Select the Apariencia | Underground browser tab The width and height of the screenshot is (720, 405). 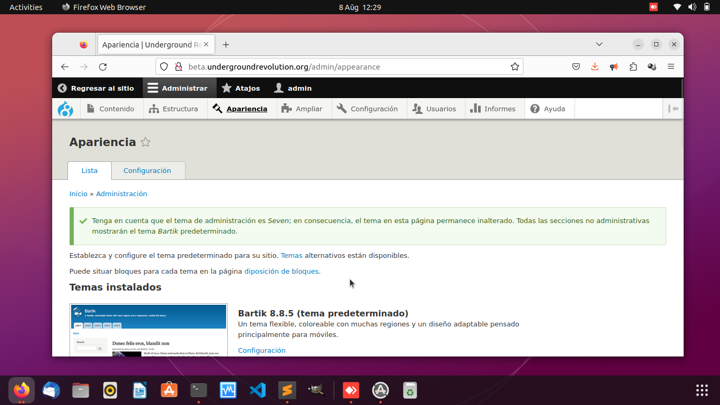pyautogui.click(x=155, y=45)
